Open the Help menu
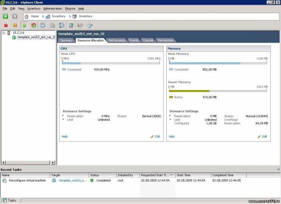The image size is (281, 204). (81, 8)
